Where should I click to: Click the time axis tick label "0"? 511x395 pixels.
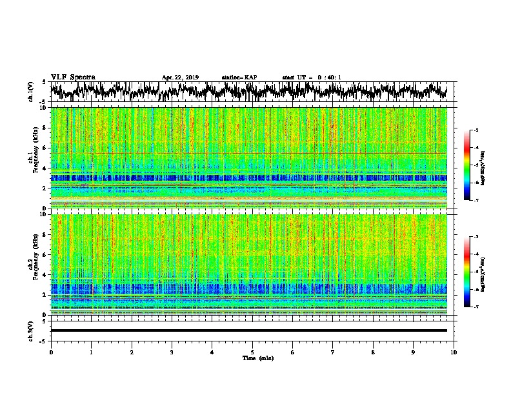51,352
